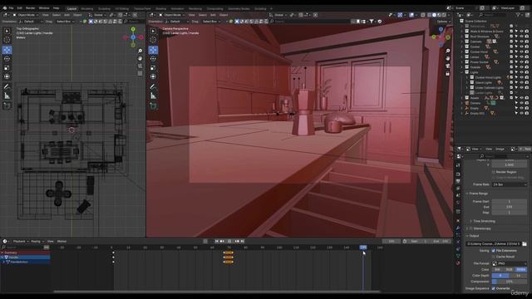Open the File menu
This screenshot has width=532, height=299.
11,7
